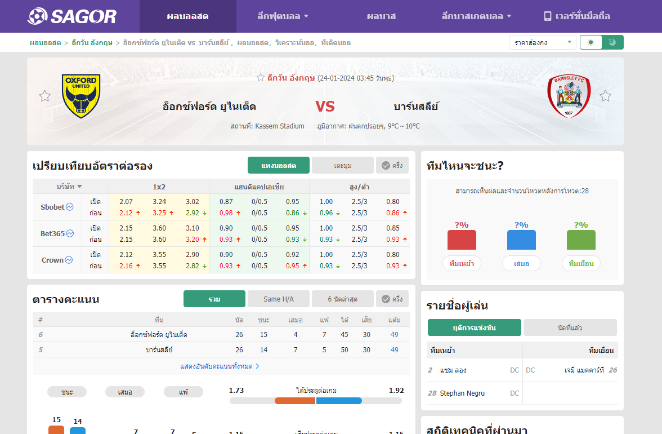
Task: Favorite Oxford United with the left star
Action: [x=45, y=96]
